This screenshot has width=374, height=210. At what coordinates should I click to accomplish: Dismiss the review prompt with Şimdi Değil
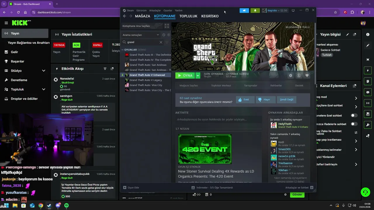pos(286,99)
